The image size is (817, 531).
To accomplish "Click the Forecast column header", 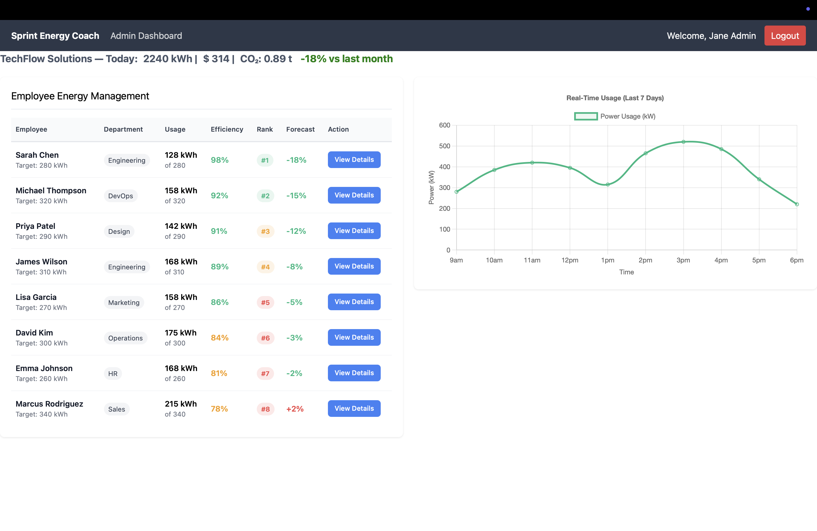I will coord(300,129).
